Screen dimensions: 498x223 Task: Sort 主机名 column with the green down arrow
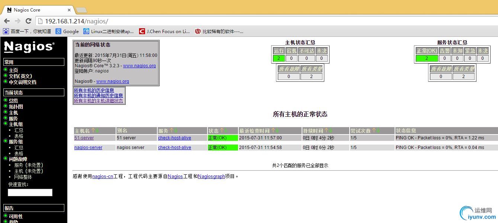(x=97, y=131)
